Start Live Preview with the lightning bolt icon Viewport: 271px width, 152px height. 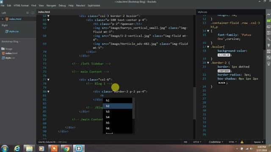pyautogui.click(x=268, y=15)
